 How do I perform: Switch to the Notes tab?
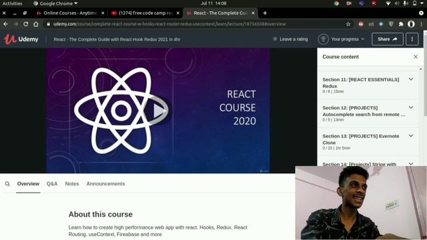[72, 184]
